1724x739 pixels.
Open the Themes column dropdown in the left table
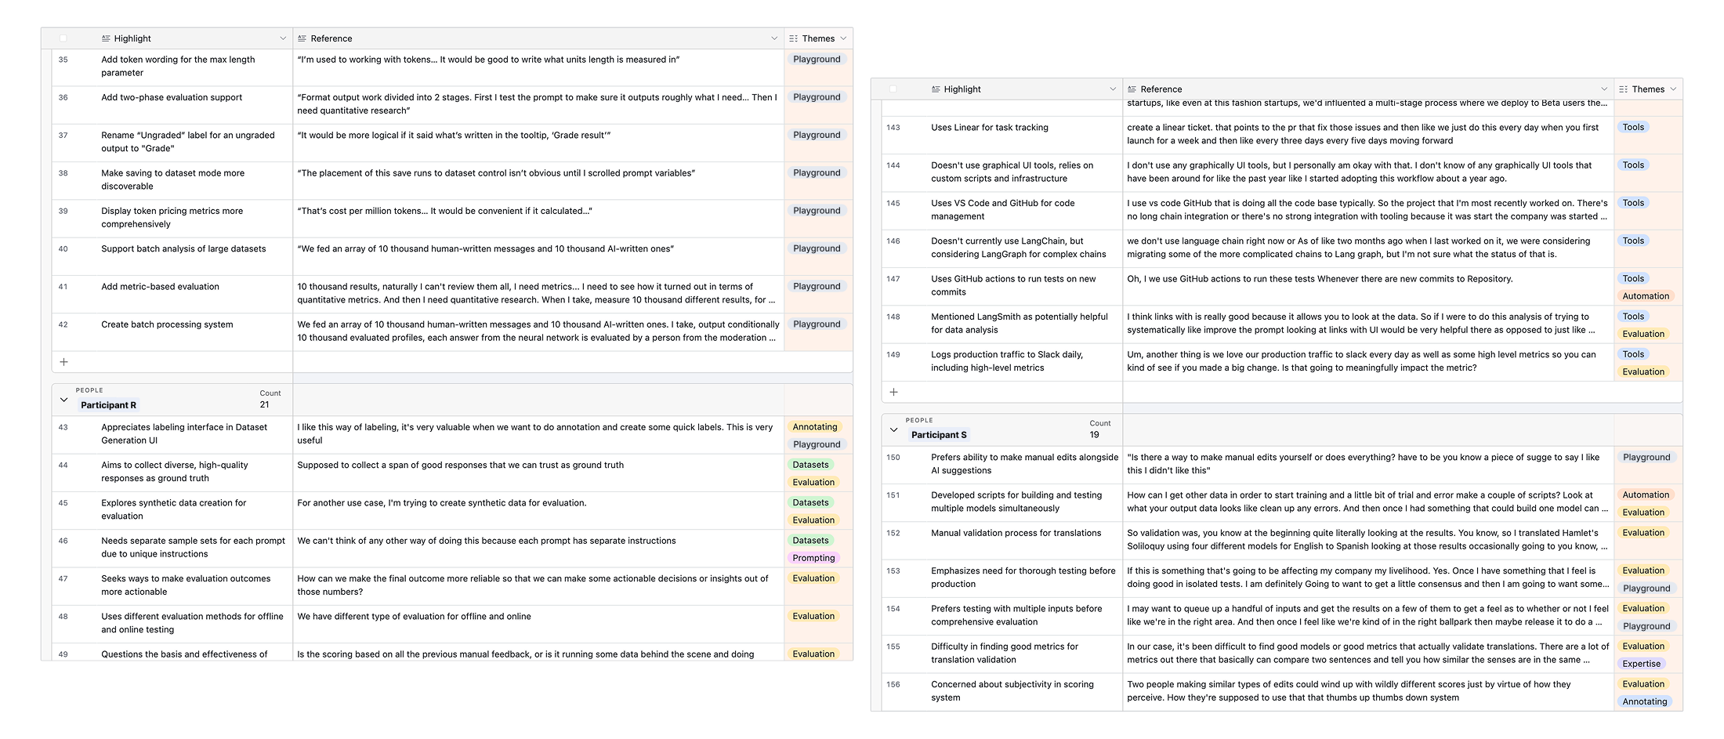pyautogui.click(x=843, y=38)
